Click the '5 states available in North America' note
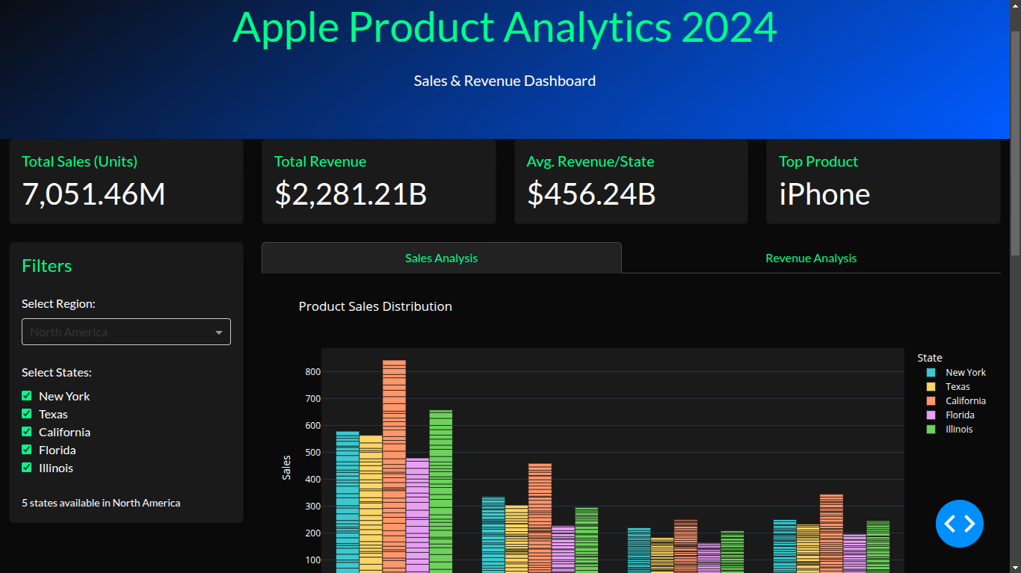This screenshot has width=1021, height=573. click(101, 503)
